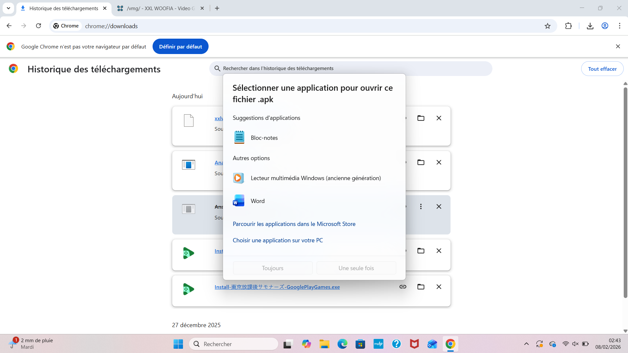Click the vertical scrollbar thumb of downloads page

625,193
